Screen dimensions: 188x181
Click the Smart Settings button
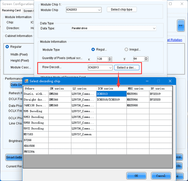click(14, 157)
